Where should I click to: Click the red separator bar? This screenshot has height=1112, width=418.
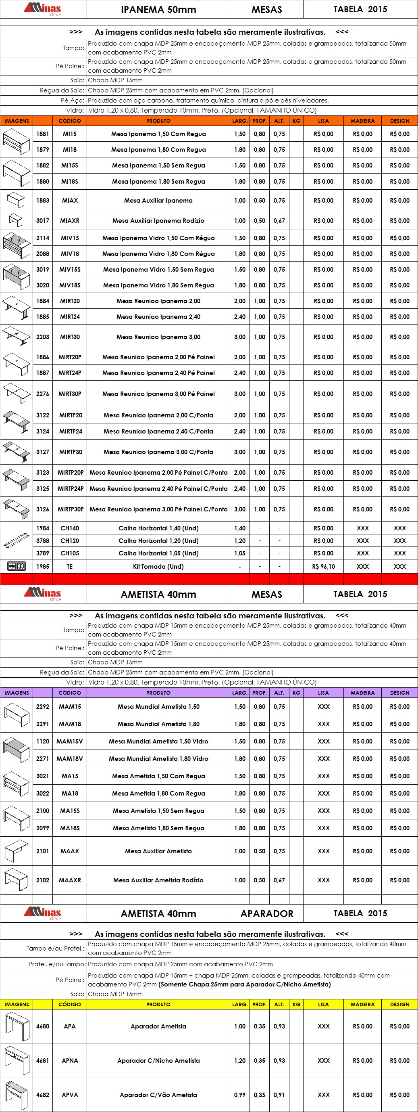click(x=208, y=578)
